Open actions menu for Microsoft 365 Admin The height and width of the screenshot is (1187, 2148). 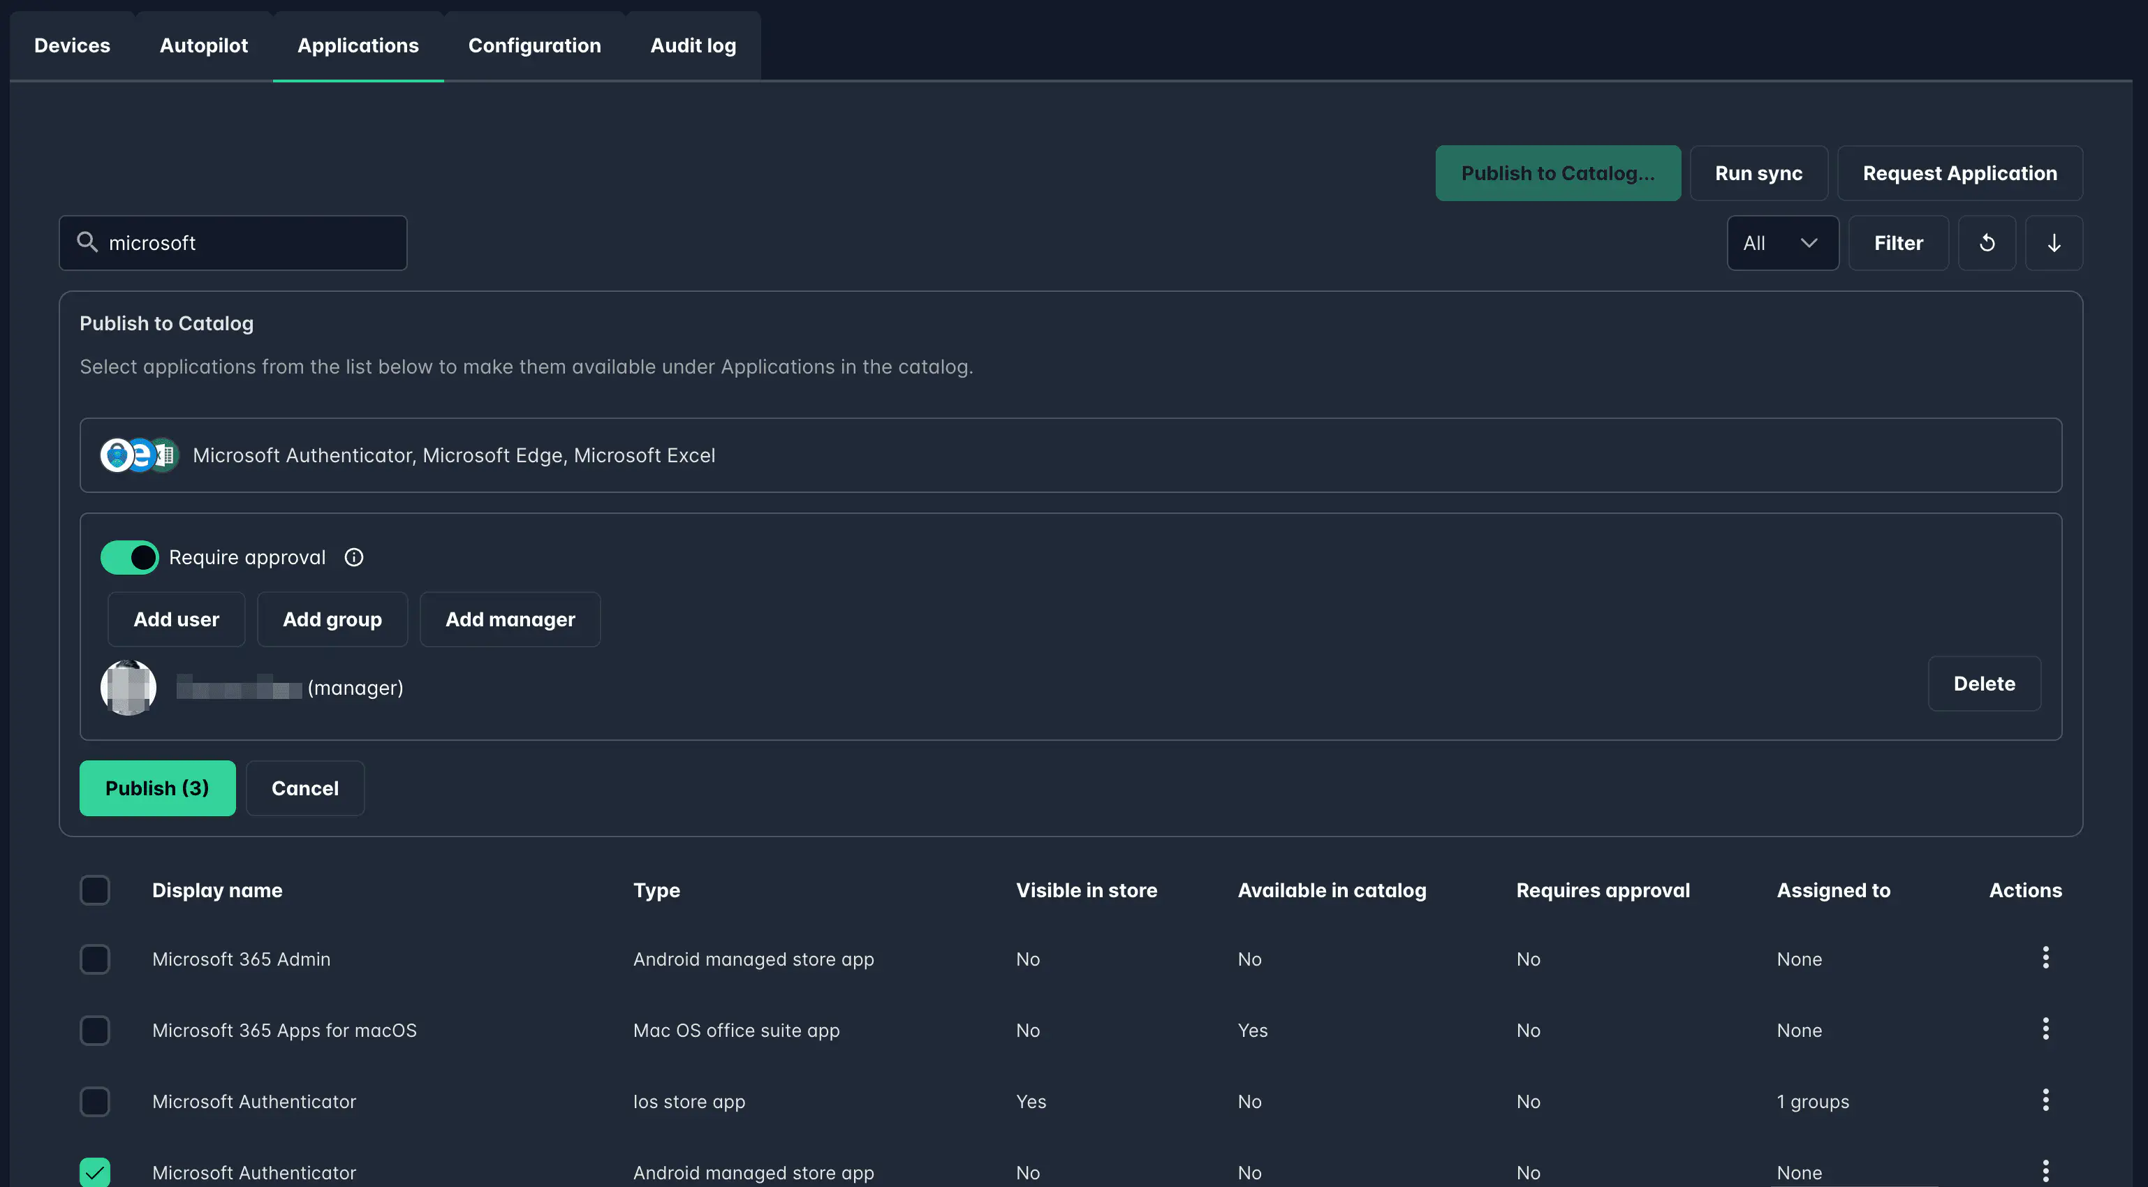click(x=2045, y=957)
